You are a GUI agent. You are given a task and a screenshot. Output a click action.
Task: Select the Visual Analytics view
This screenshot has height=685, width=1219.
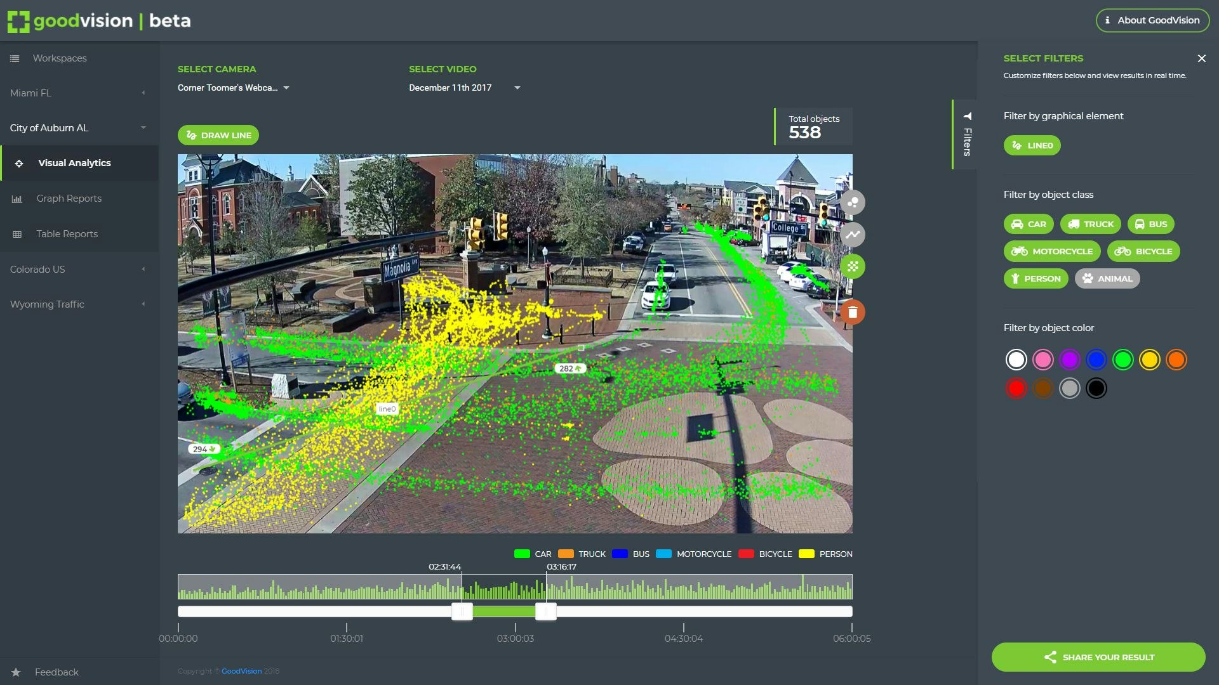tap(74, 163)
